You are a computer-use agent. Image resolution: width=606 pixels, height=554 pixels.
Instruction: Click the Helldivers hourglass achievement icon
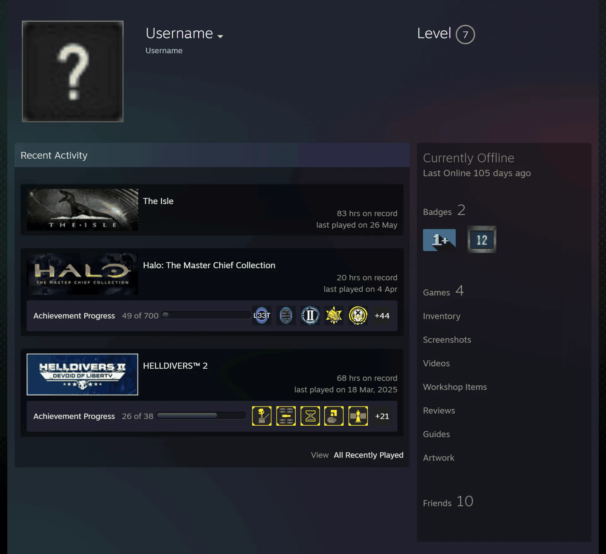coord(310,416)
